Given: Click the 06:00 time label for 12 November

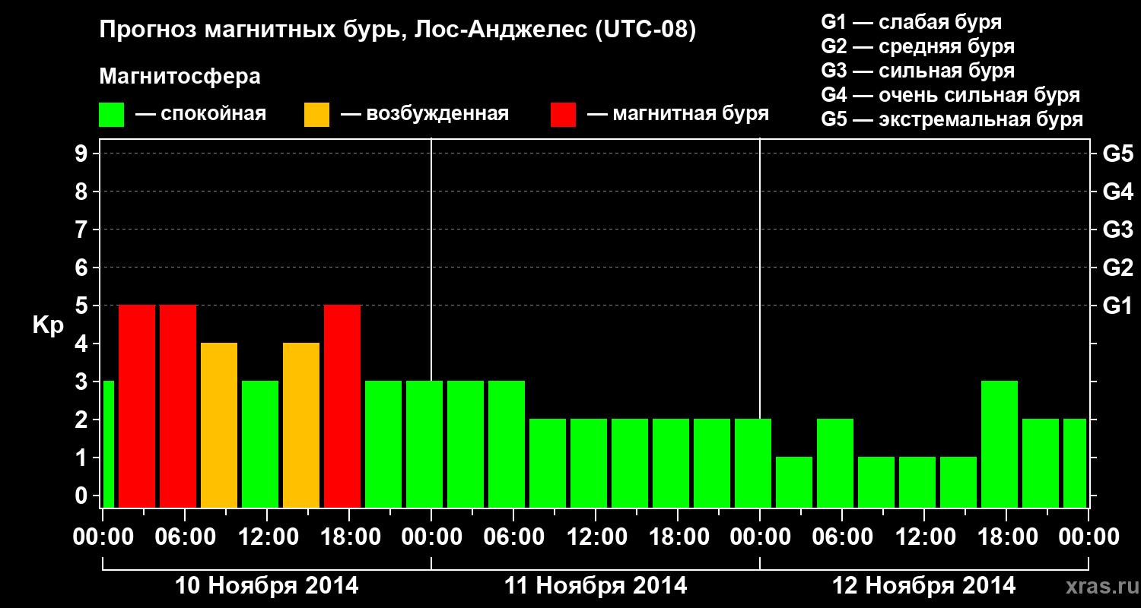Looking at the screenshot, I should pyautogui.click(x=842, y=537).
